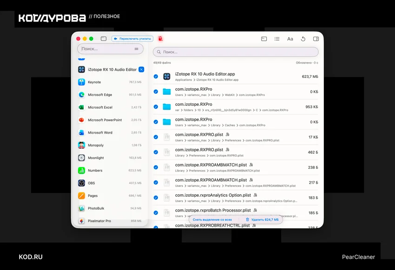Select Keynote in the app list
Screen dimensions: 395x270
pyautogui.click(x=110, y=82)
